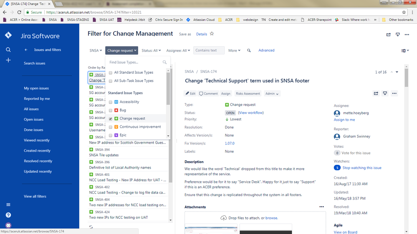Open Done issues filter
The height and width of the screenshot is (234, 417).
click(33, 130)
